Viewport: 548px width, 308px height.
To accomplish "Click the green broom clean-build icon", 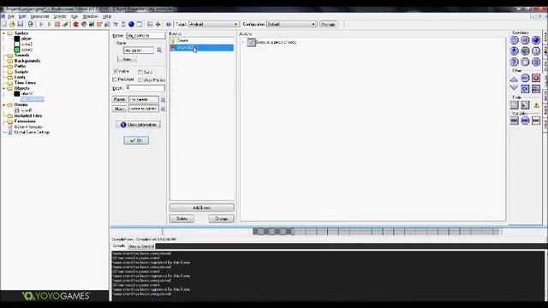I will click(65, 24).
